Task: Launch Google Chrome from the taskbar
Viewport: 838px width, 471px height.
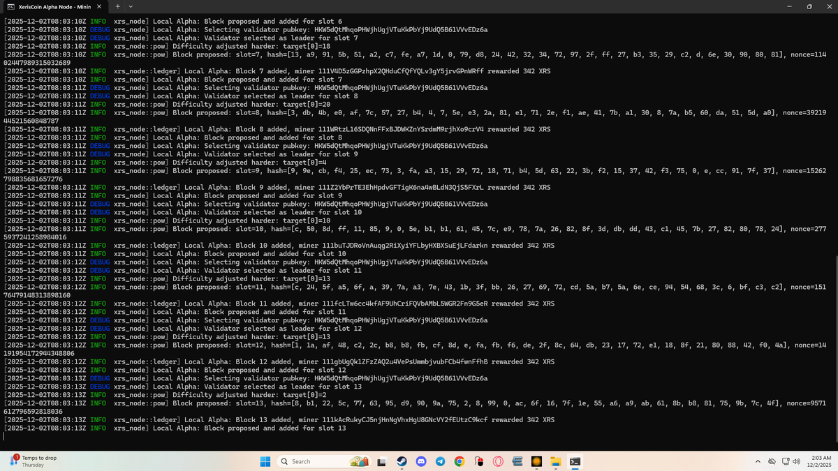Action: pyautogui.click(x=459, y=461)
